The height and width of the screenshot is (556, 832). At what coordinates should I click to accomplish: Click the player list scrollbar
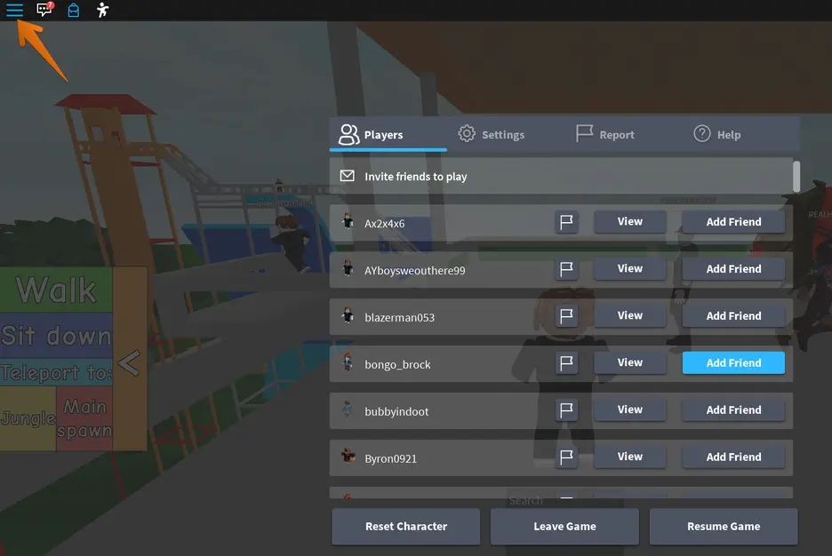[796, 176]
